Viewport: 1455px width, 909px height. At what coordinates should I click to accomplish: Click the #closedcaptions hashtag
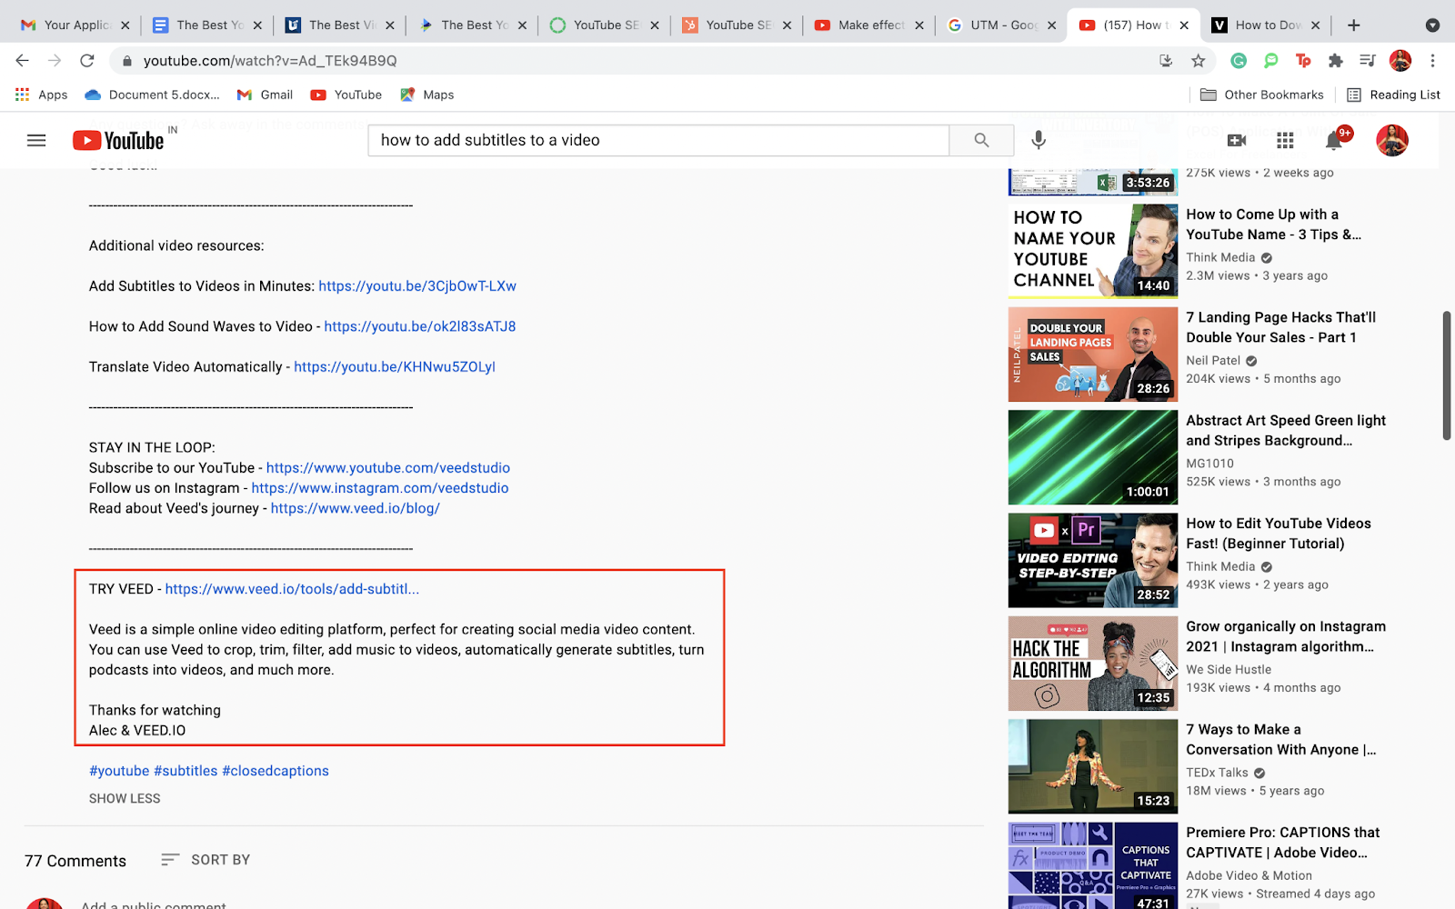coord(276,771)
